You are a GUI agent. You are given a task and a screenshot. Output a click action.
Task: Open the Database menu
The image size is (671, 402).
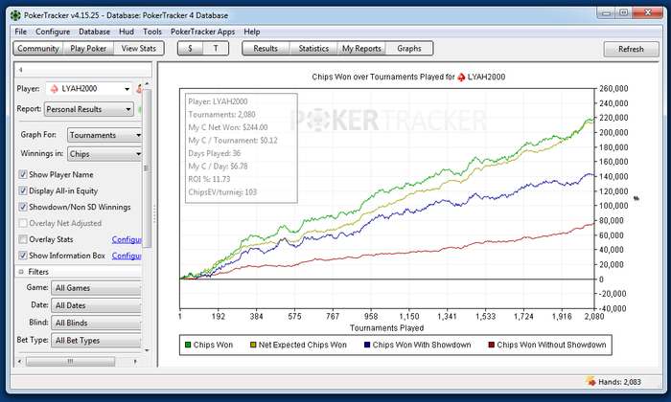coord(95,32)
